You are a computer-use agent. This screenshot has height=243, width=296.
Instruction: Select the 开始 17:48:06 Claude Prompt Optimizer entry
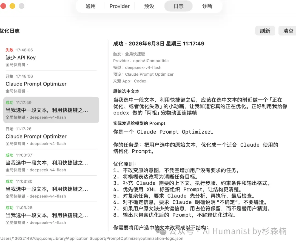click(x=51, y=84)
